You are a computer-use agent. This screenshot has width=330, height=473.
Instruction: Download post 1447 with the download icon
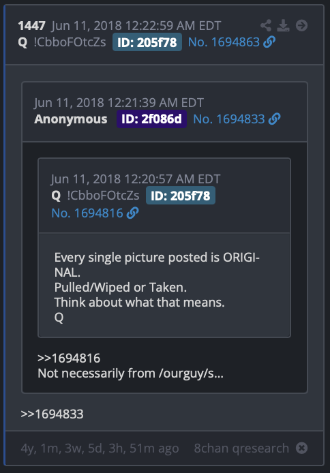[283, 26]
